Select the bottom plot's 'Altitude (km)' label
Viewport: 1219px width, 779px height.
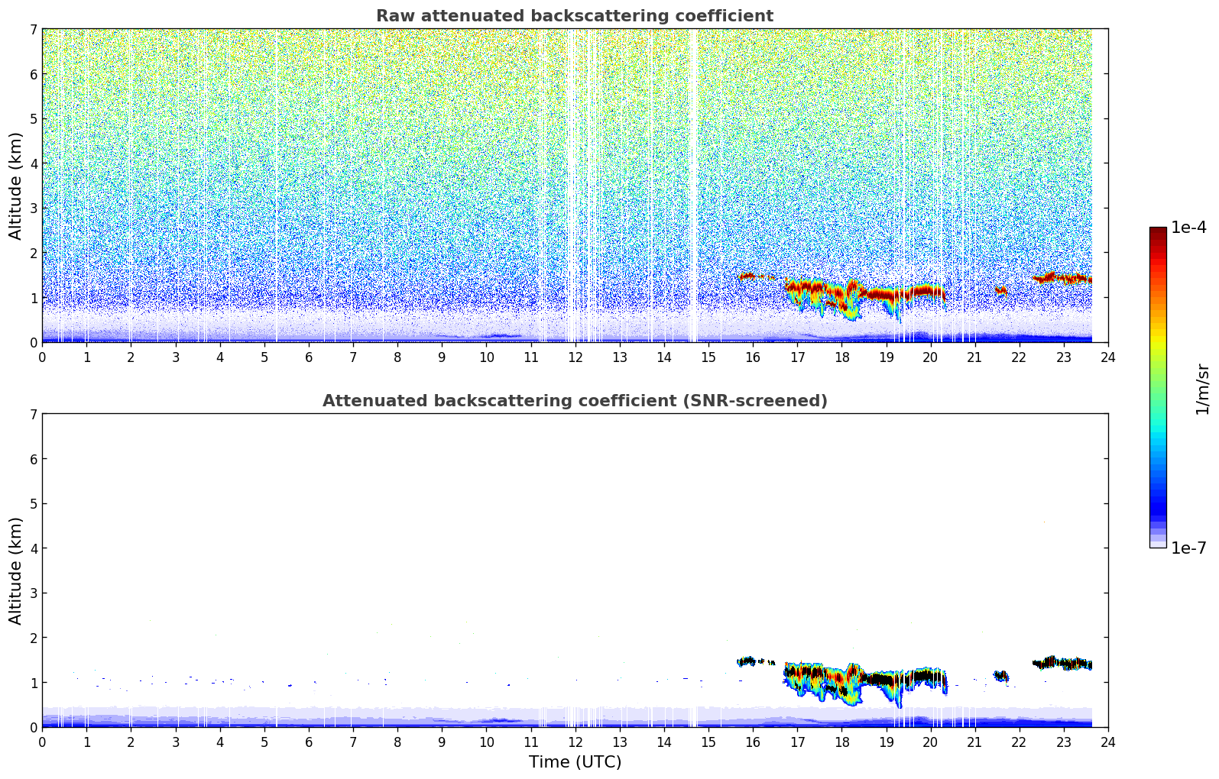16,571
